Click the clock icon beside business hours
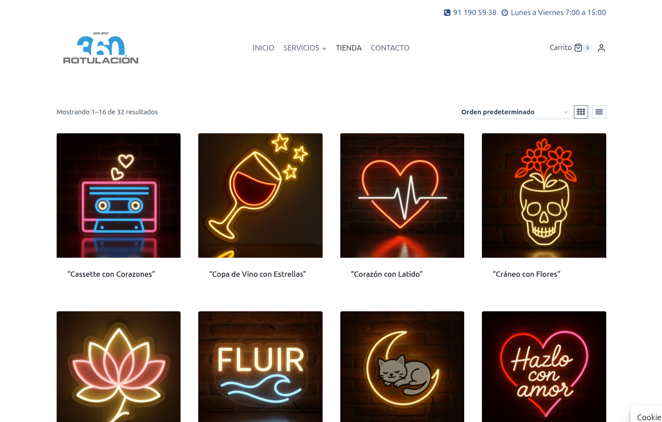This screenshot has width=662, height=422. click(x=504, y=13)
